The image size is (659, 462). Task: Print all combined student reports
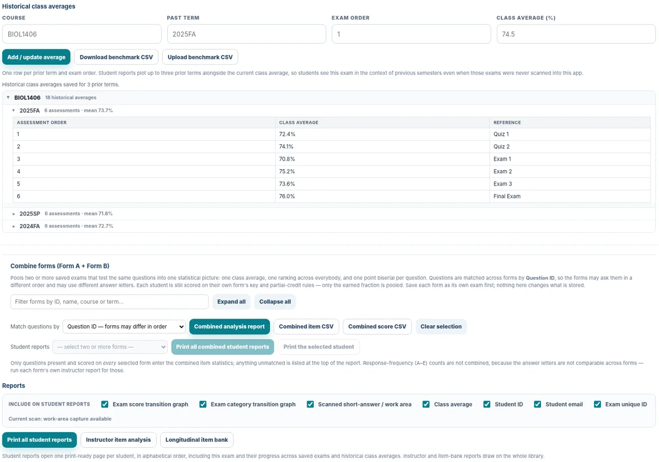coord(223,347)
